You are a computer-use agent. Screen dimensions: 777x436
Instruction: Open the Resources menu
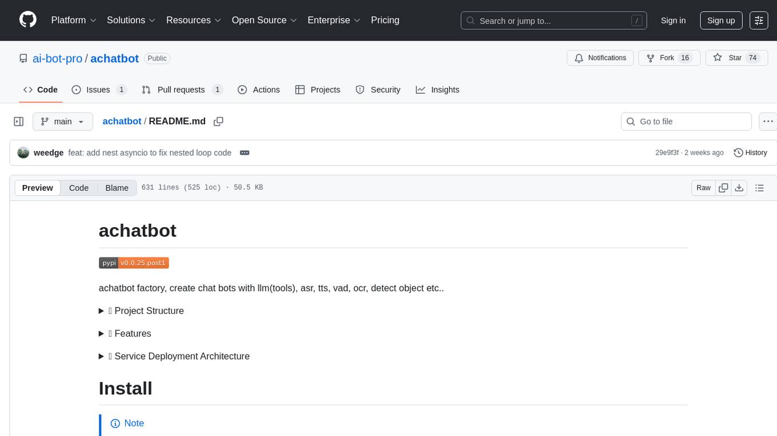point(194,20)
